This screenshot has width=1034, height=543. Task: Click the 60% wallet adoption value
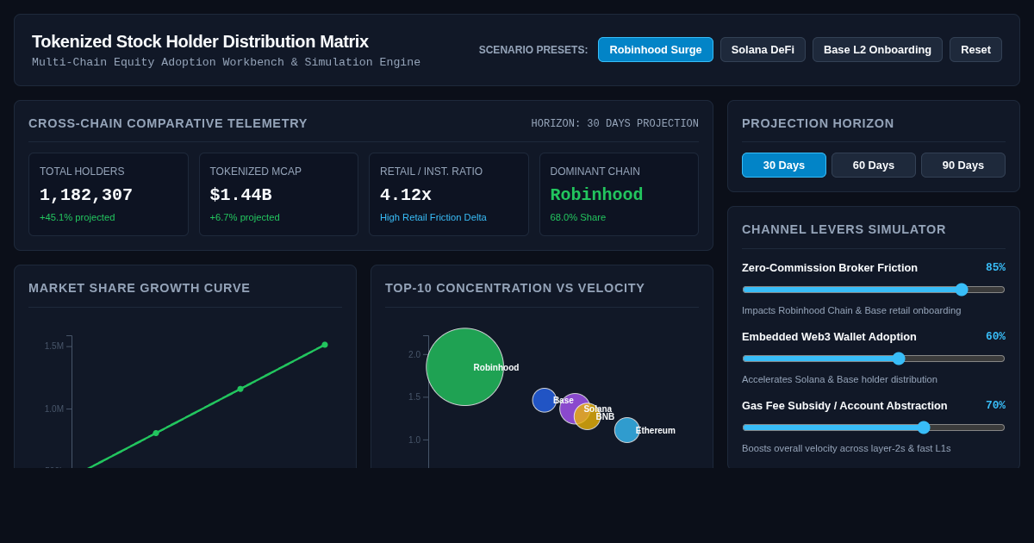995,336
